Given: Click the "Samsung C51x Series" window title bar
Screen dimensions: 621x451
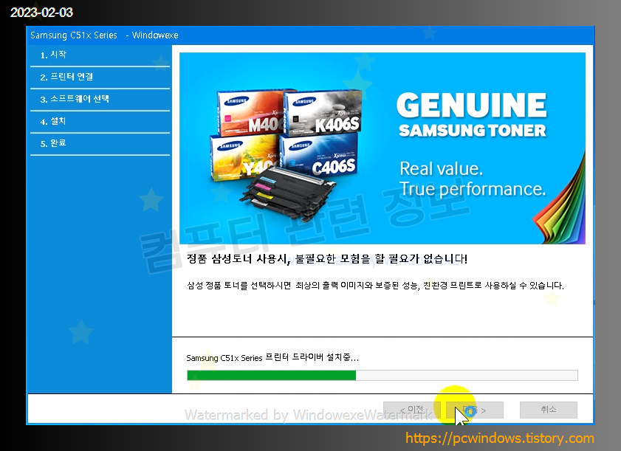Looking at the screenshot, I should point(310,35).
